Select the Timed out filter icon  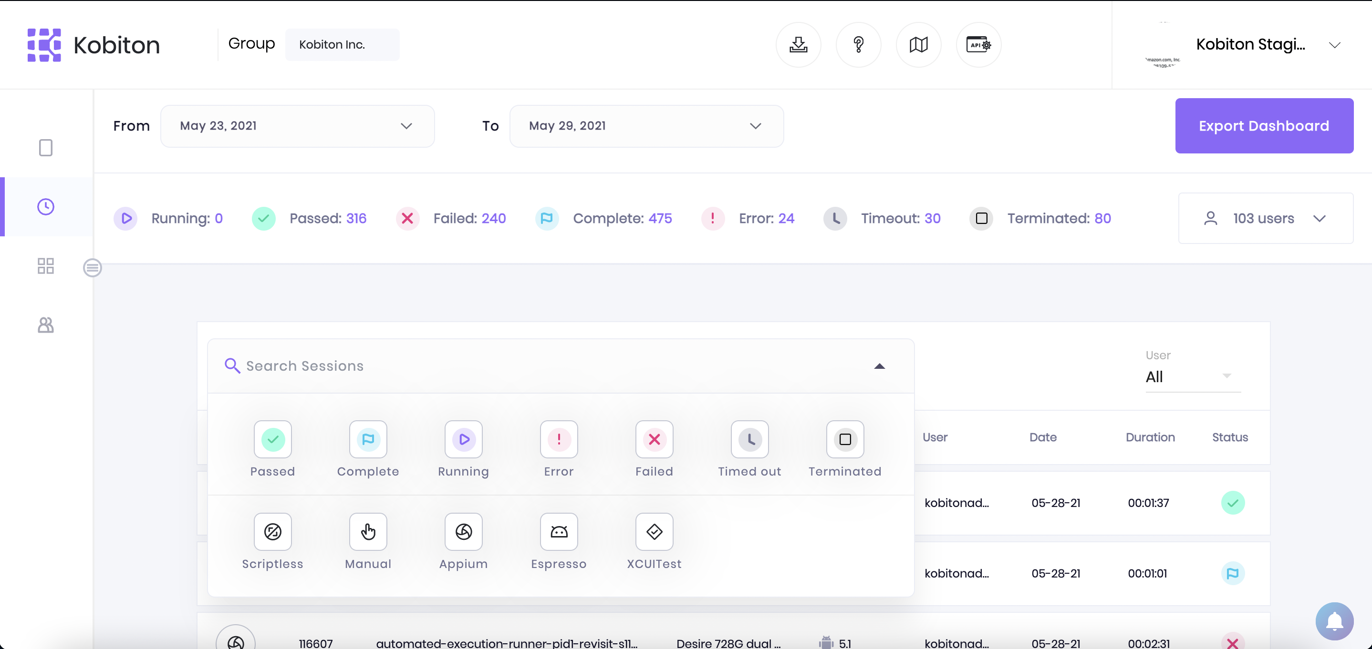point(750,439)
